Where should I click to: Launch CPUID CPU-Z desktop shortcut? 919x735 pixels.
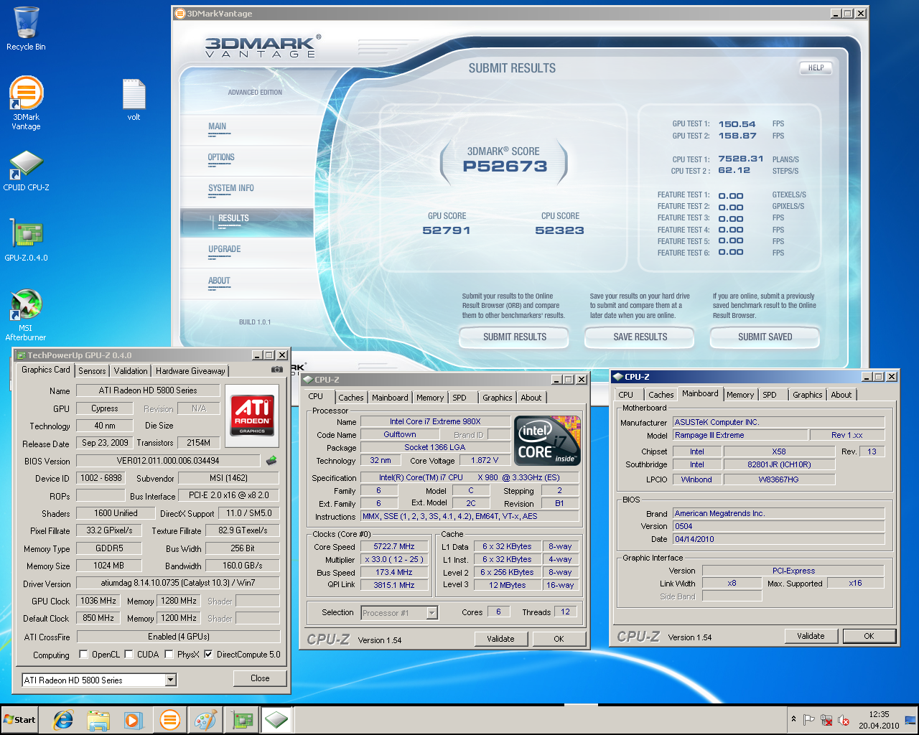[x=26, y=171]
